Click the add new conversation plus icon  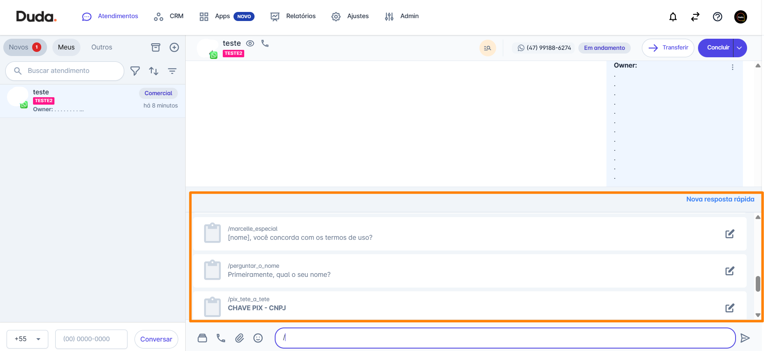(x=174, y=47)
